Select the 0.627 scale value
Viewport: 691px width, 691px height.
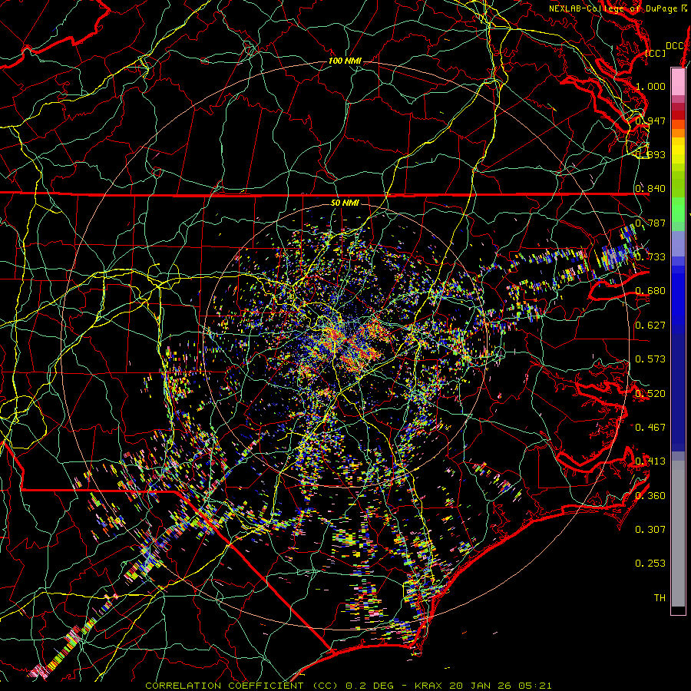tap(650, 326)
